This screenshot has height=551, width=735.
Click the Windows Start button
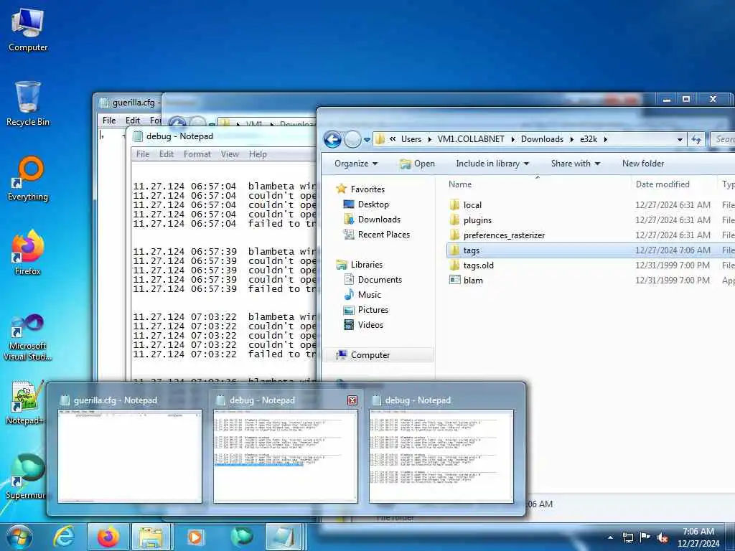click(x=19, y=537)
